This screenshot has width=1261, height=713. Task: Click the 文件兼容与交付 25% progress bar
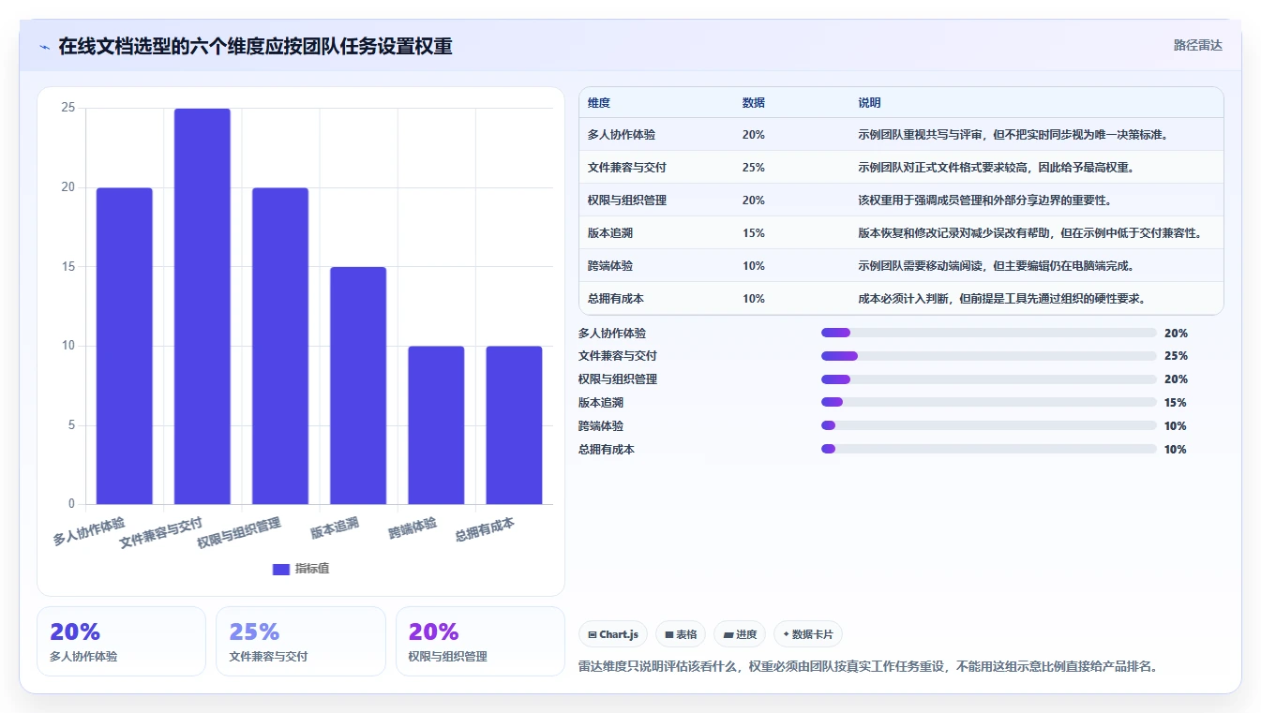(988, 356)
